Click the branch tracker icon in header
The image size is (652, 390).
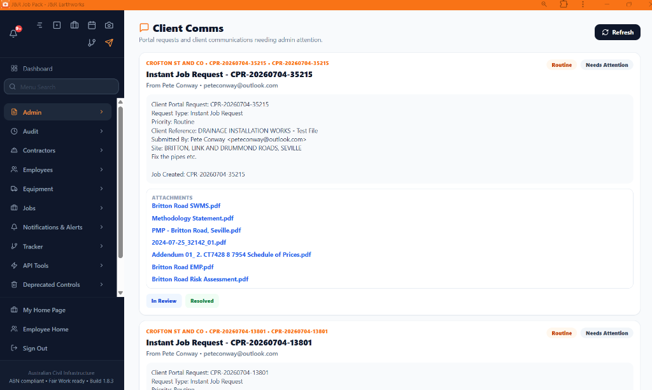click(92, 43)
